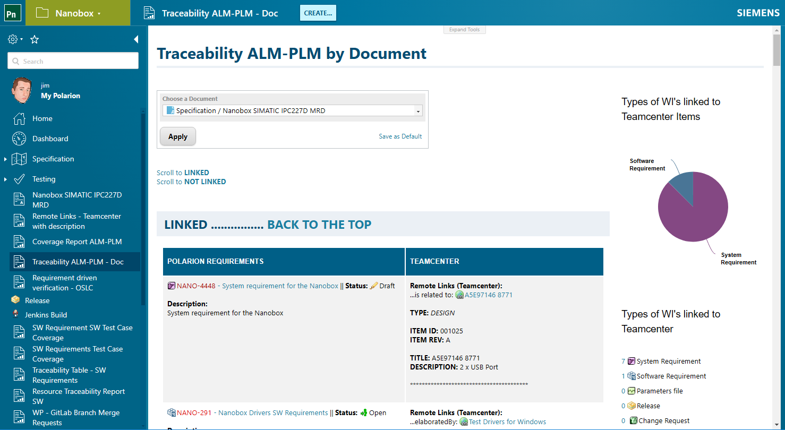Screen dimensions: 785x430
Task: Collapse the navigation sidebar with the arrow
Action: (136, 39)
